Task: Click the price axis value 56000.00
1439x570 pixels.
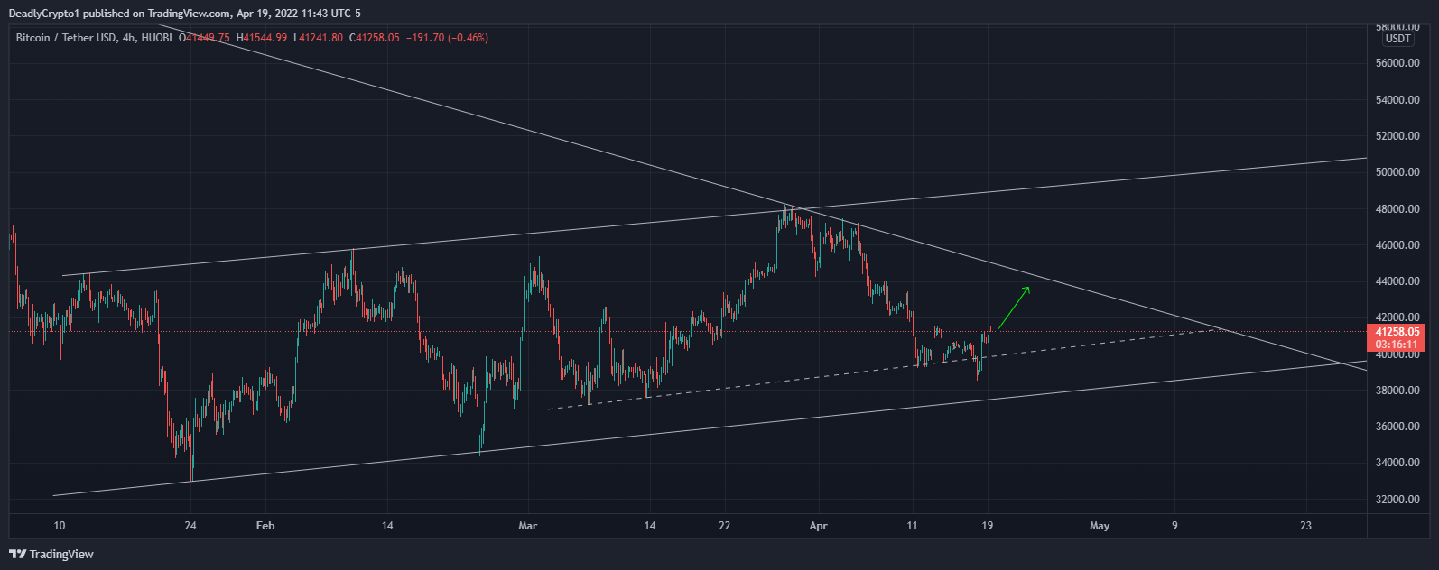Action: (1398, 63)
